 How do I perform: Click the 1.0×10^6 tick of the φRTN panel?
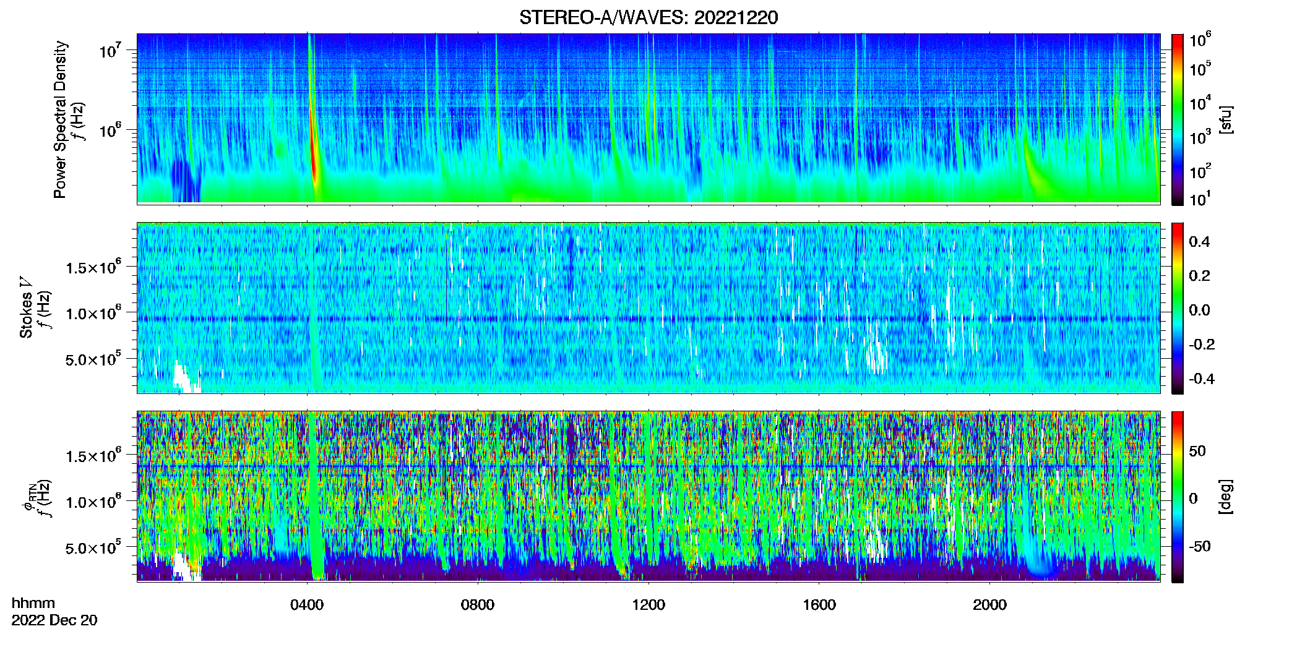coord(93,502)
